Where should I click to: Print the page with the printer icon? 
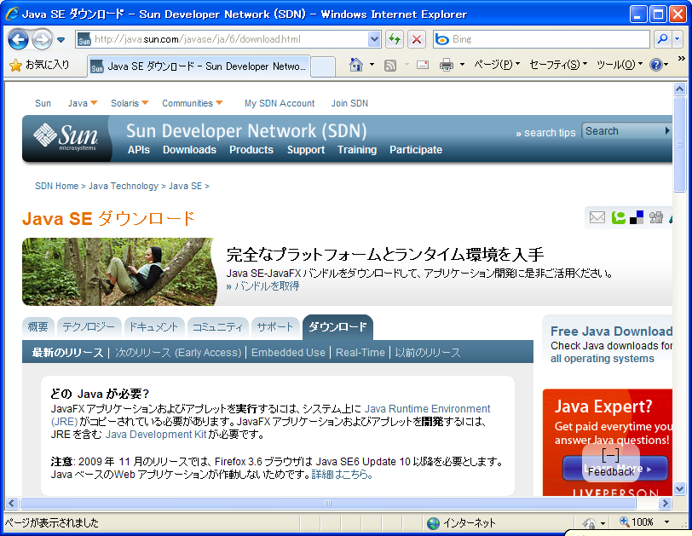(x=447, y=66)
